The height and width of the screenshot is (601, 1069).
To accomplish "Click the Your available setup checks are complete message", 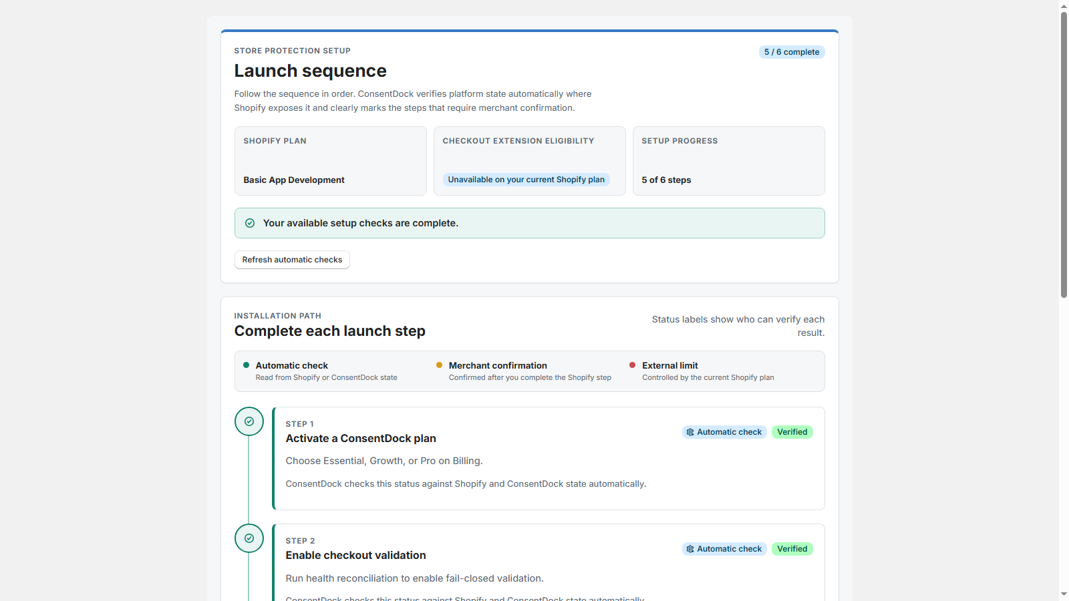I will 361,223.
